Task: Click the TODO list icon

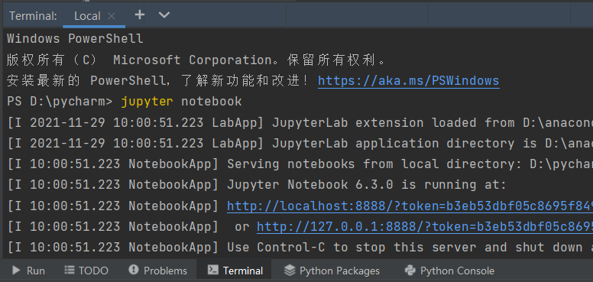Action: click(70, 270)
